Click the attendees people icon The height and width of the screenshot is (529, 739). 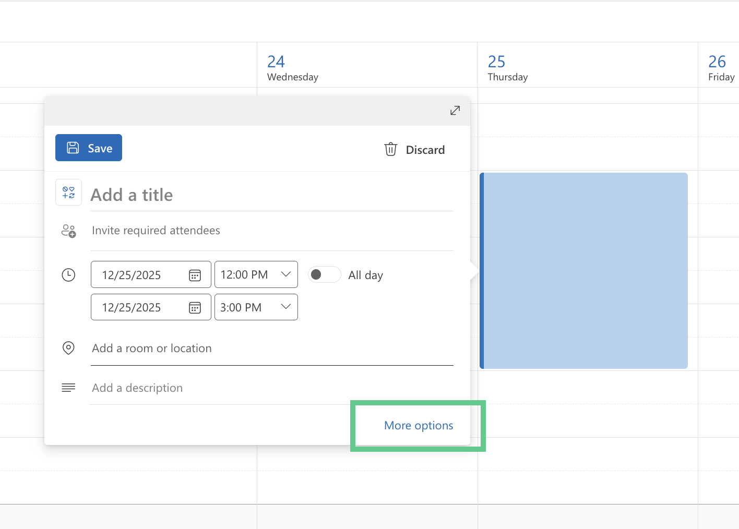(68, 231)
